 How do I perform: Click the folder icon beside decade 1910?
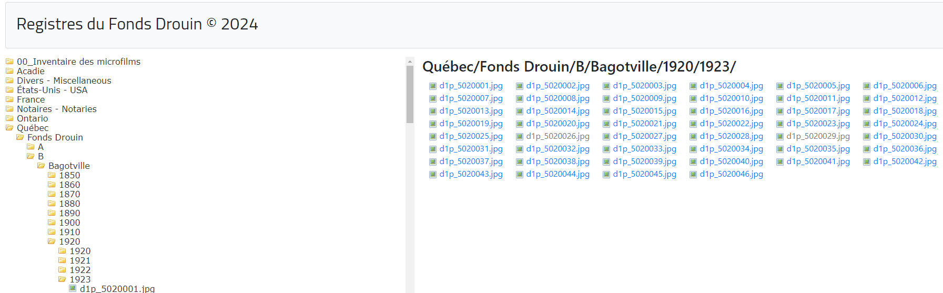(52, 232)
